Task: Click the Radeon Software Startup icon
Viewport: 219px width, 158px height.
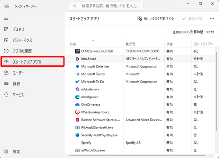Action: 77,120
